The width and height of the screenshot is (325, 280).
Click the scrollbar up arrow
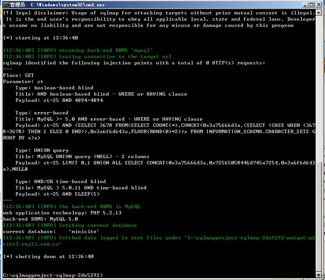coord(319,12)
